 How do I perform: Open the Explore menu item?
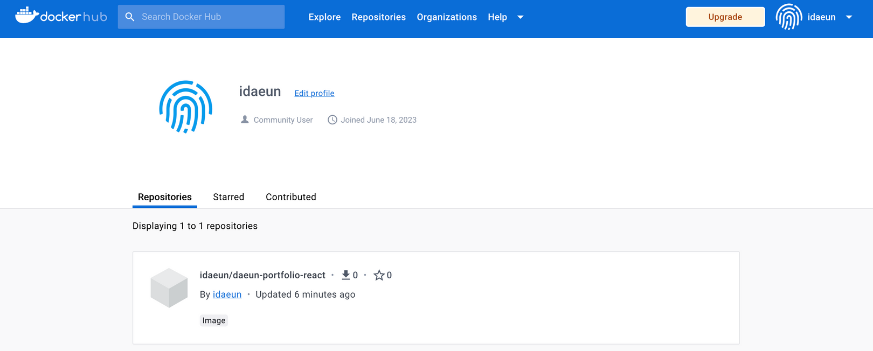(324, 17)
